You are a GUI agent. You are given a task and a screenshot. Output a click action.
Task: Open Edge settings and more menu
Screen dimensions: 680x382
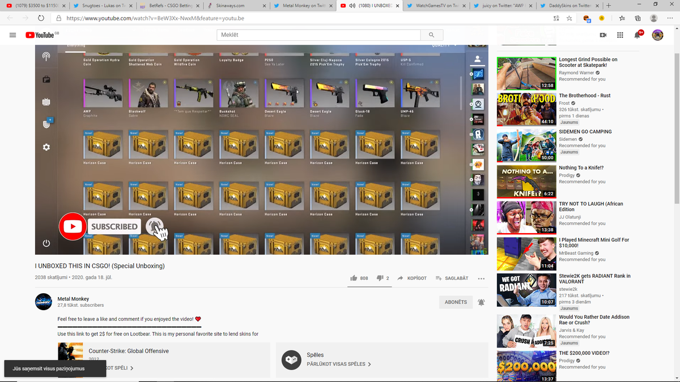(x=670, y=18)
